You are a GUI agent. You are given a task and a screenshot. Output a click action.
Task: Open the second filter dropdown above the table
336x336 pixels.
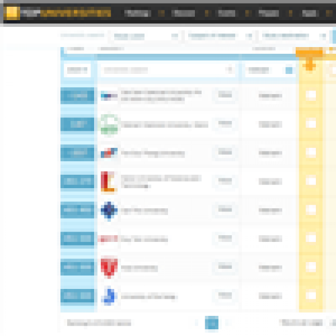click(220, 36)
